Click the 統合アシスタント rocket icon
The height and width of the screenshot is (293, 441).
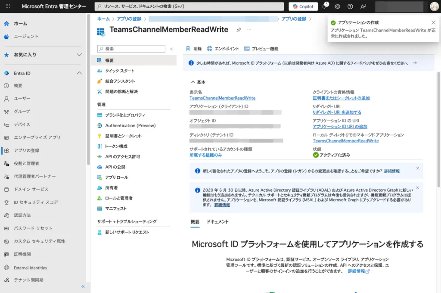pos(99,81)
